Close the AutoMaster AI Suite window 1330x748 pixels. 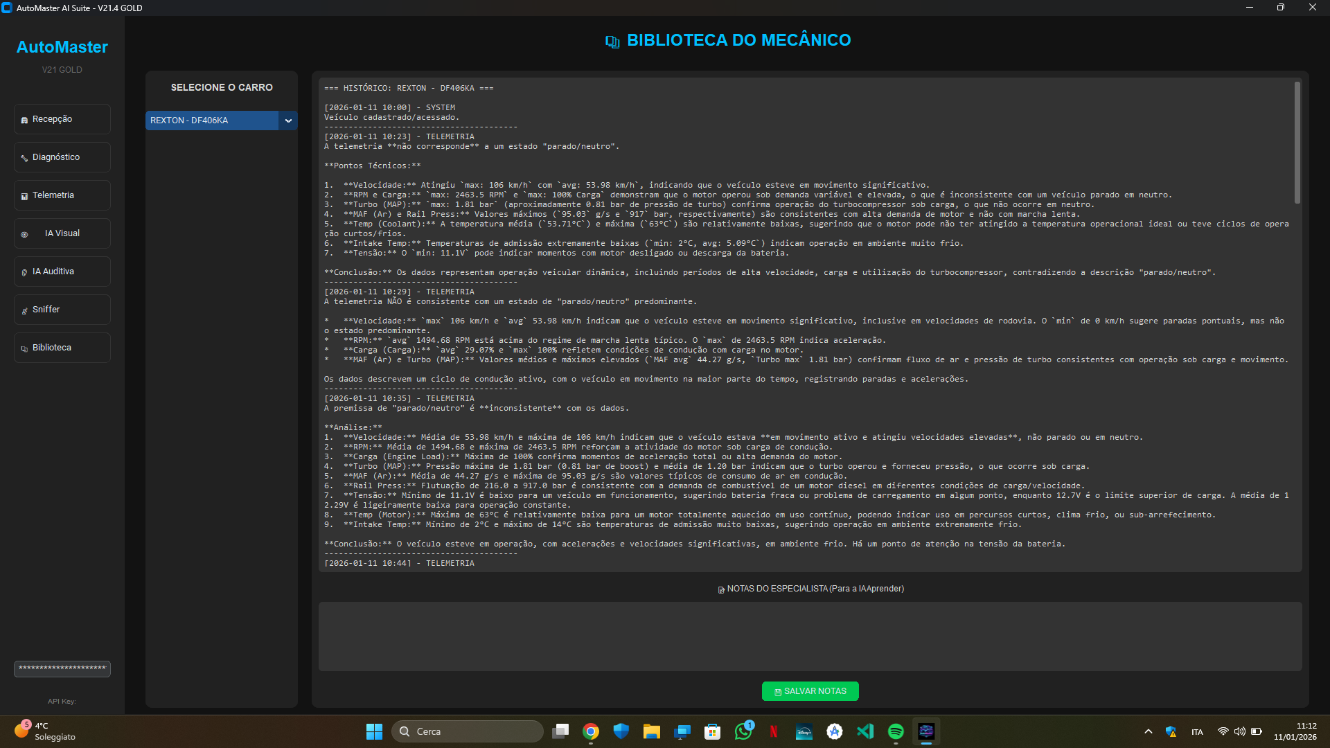1313,8
